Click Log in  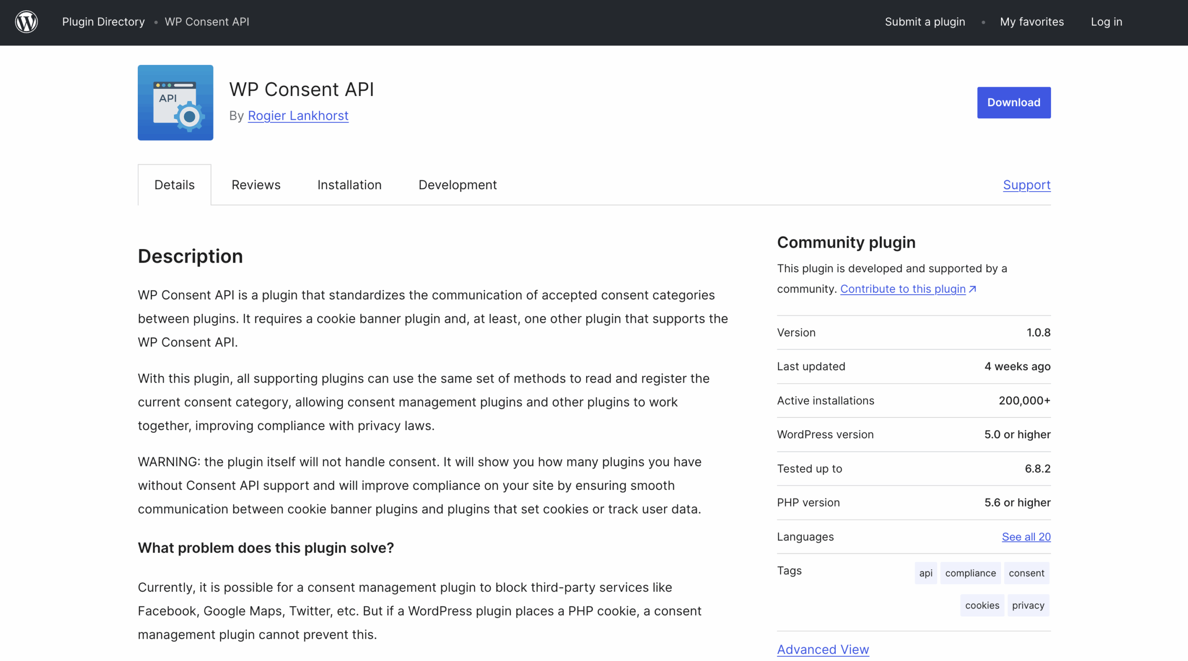(1106, 22)
